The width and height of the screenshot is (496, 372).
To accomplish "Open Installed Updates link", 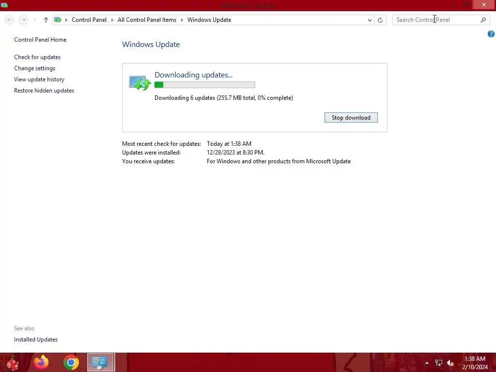I will (x=36, y=340).
